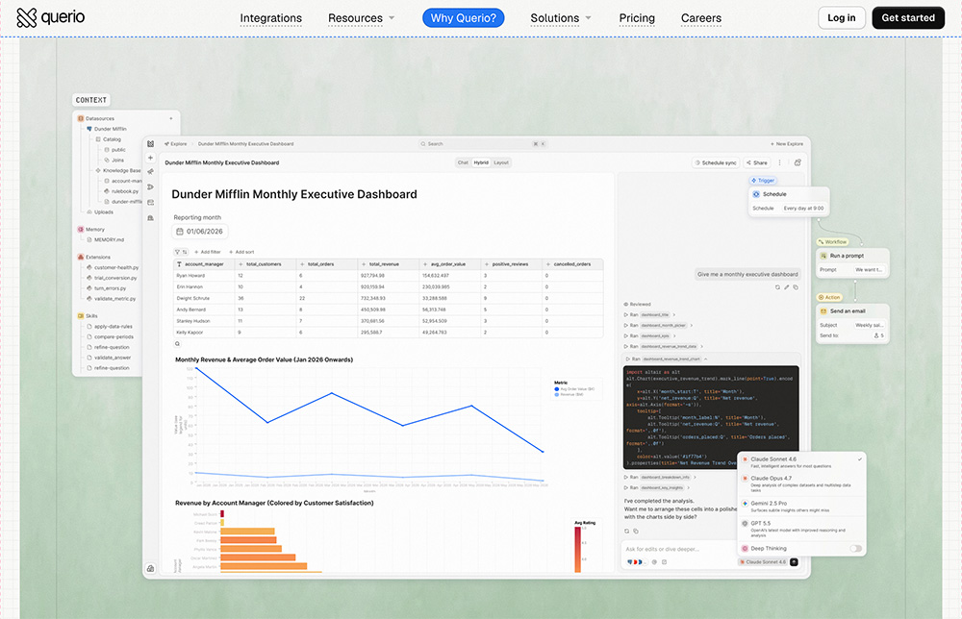Click the Share button
Viewport: 962px width, 619px height.
756,163
